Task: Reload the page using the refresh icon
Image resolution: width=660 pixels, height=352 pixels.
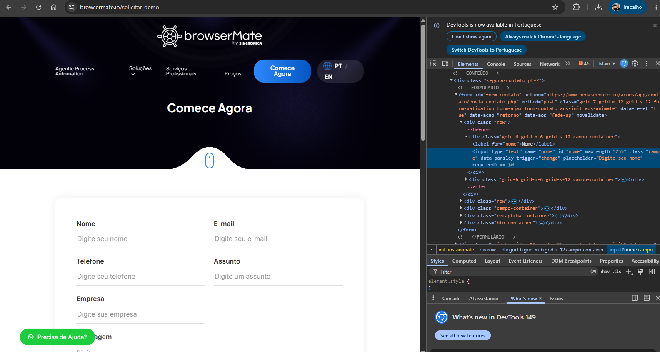Action: [39, 7]
